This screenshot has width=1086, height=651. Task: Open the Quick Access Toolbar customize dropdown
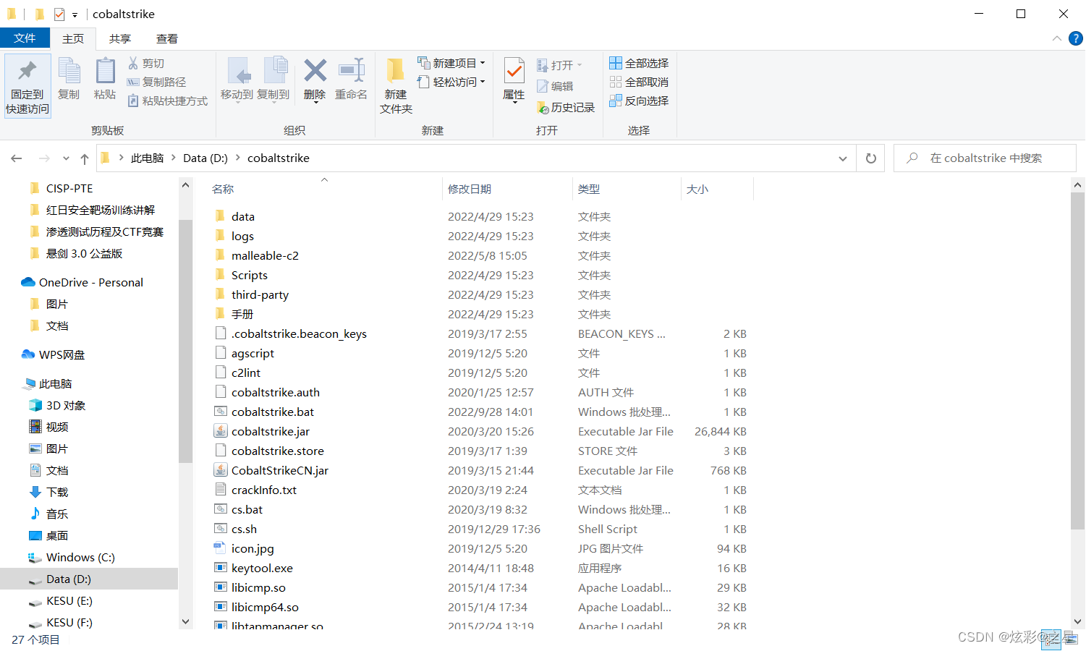click(x=75, y=14)
